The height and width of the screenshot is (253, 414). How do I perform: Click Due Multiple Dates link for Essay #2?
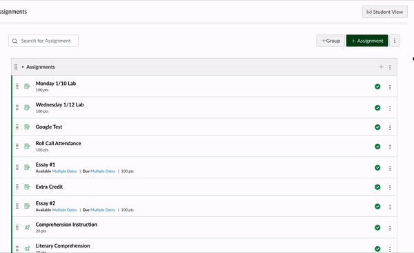(x=103, y=210)
